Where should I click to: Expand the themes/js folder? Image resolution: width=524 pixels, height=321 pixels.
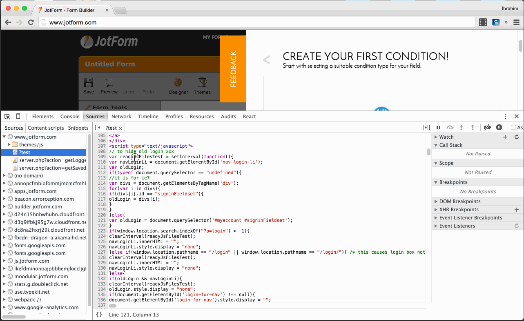click(x=9, y=145)
